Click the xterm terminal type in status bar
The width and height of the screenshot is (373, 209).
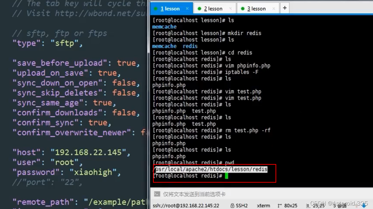[263, 206]
